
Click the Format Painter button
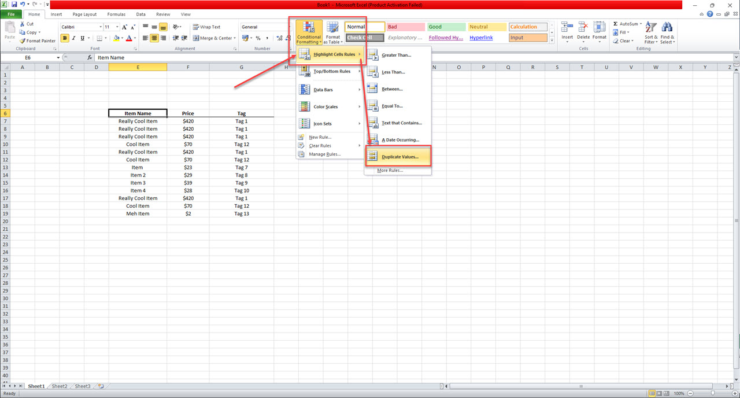(x=37, y=40)
